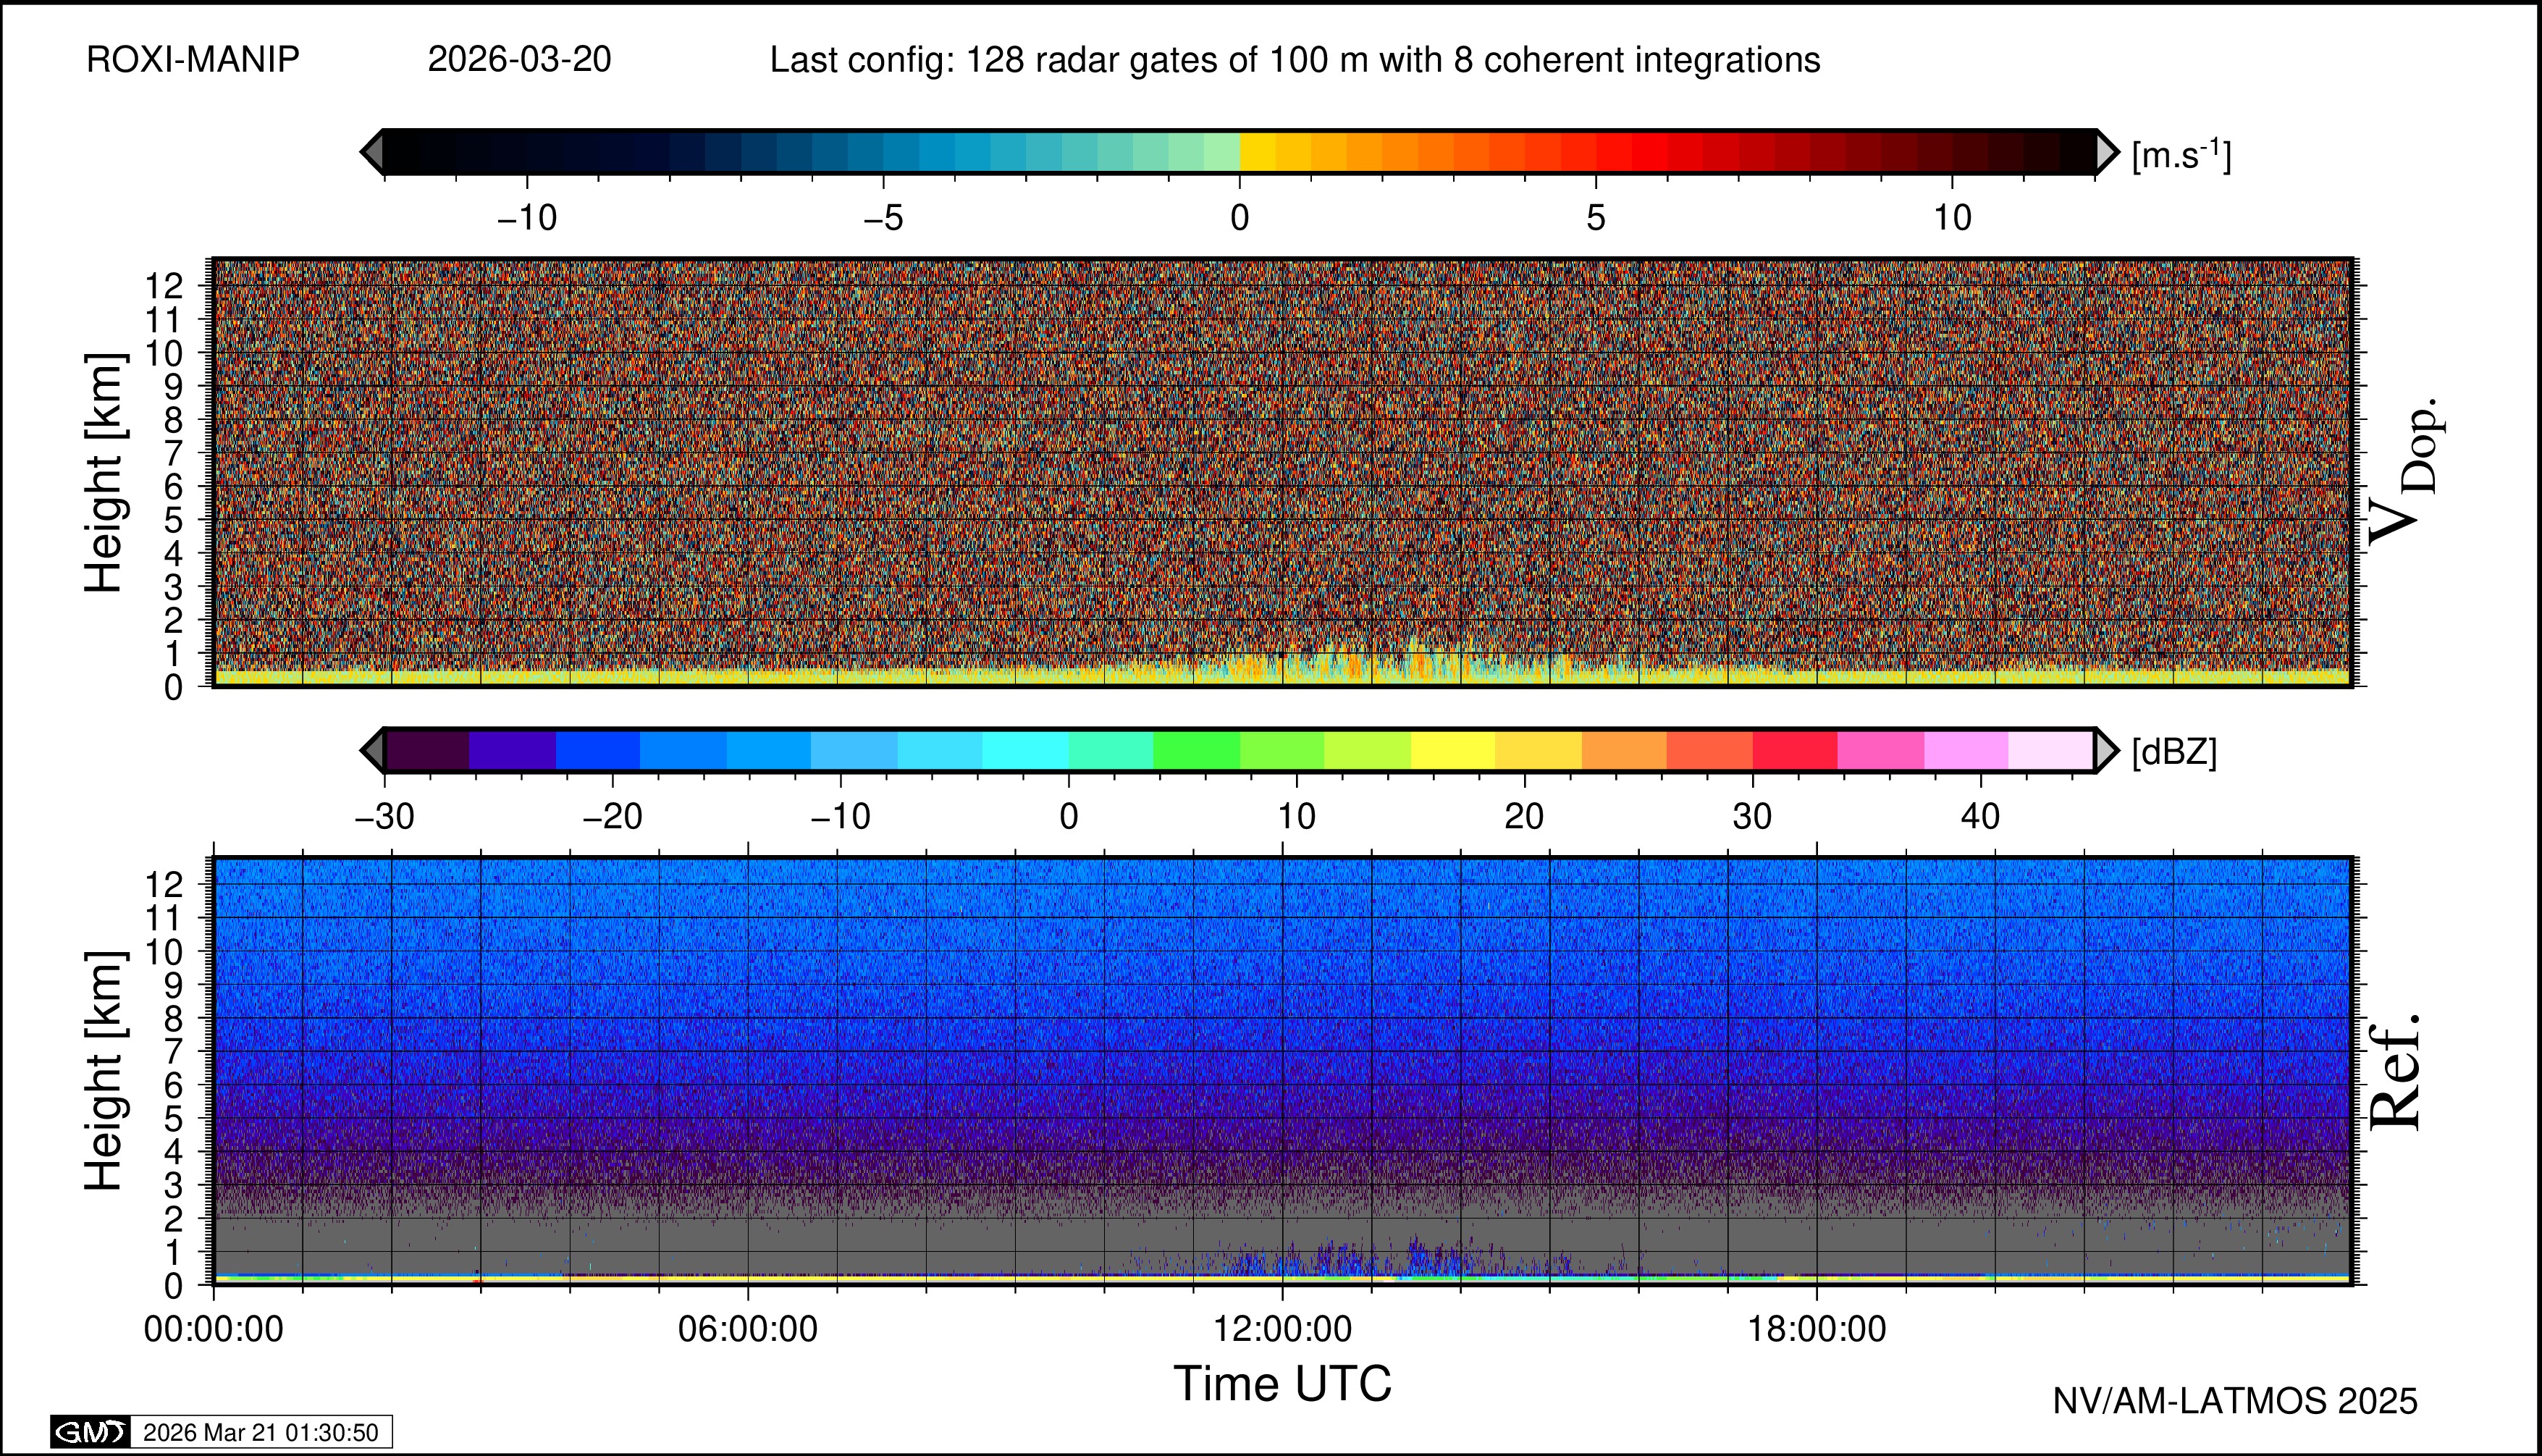Click the GMT logo icon
Screen dimensions: 2542x1456
click(90, 1432)
